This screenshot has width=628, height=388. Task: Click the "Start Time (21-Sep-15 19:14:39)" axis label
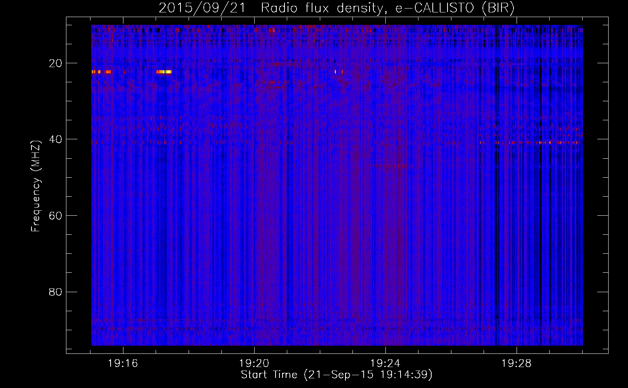337,375
